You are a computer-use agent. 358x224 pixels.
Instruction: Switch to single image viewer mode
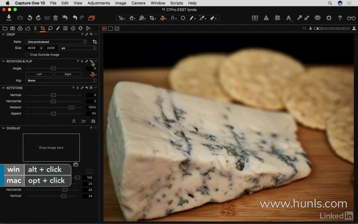tap(111, 28)
